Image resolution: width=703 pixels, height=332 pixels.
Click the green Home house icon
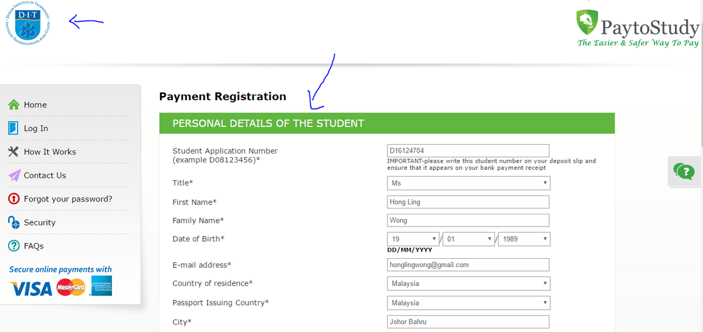[x=14, y=105]
